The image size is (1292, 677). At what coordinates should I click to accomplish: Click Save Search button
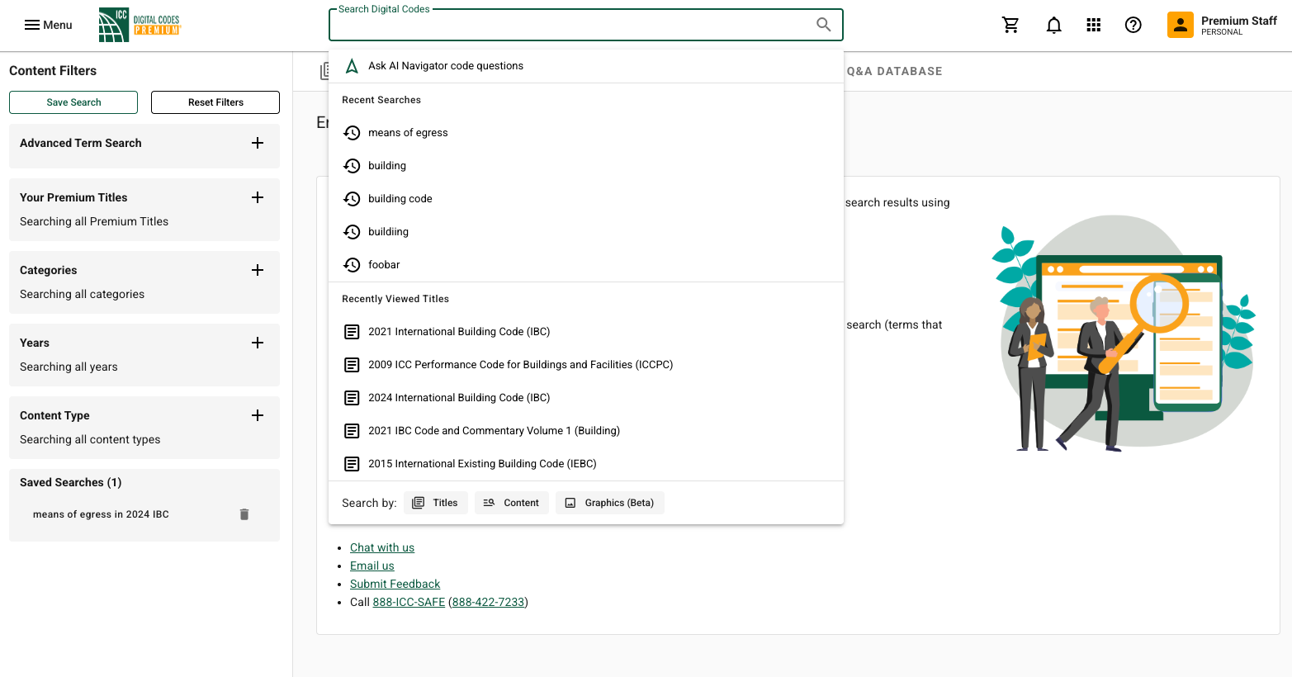[73, 102]
